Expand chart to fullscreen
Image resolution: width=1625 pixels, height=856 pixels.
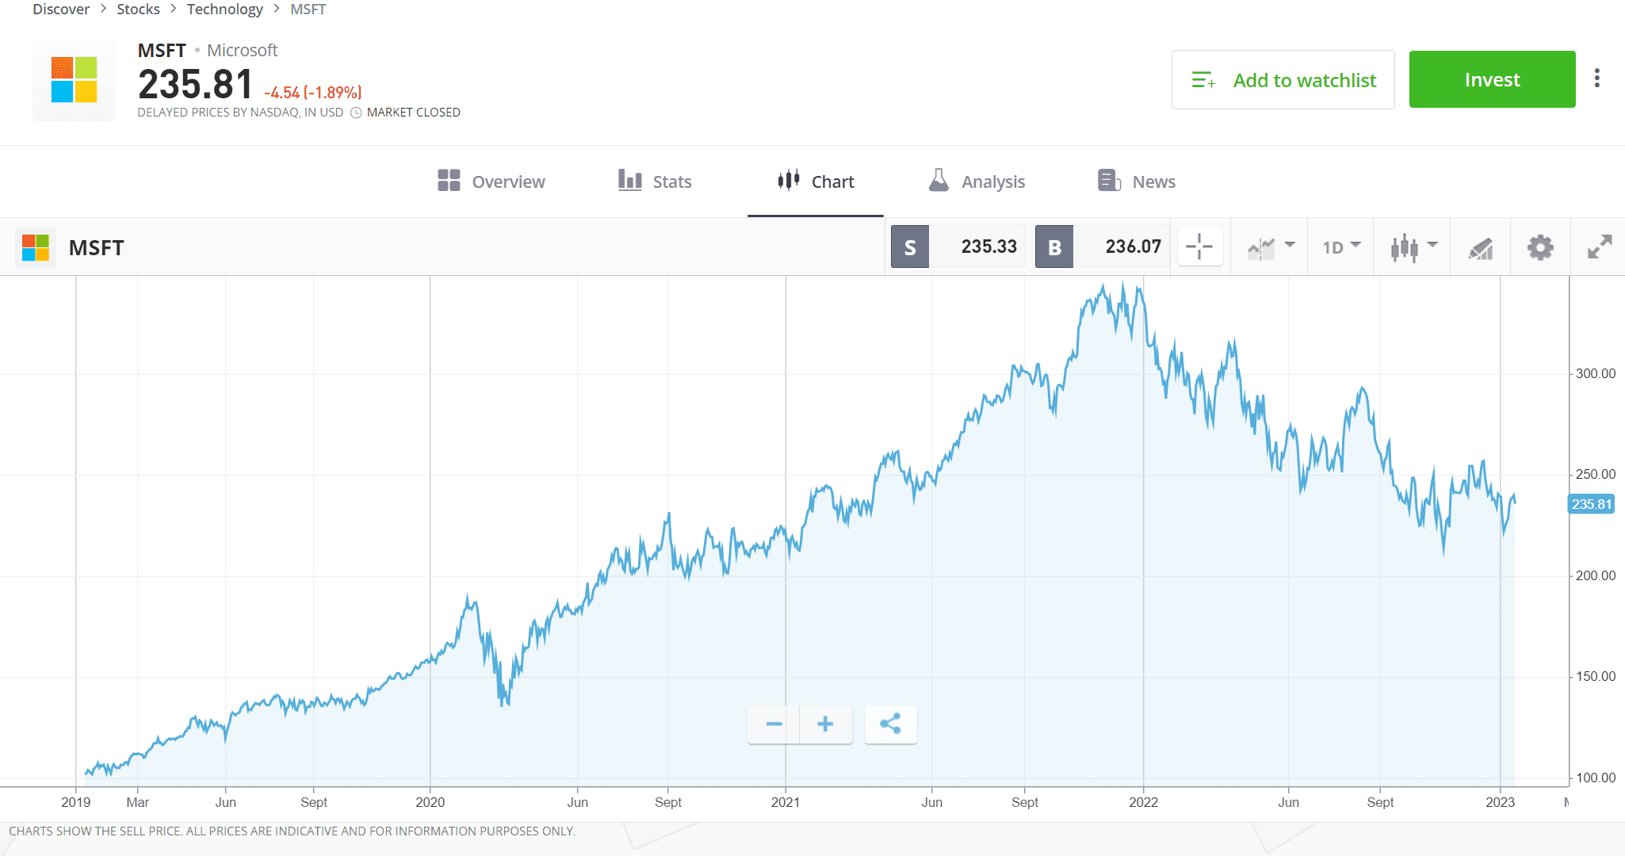pyautogui.click(x=1600, y=246)
